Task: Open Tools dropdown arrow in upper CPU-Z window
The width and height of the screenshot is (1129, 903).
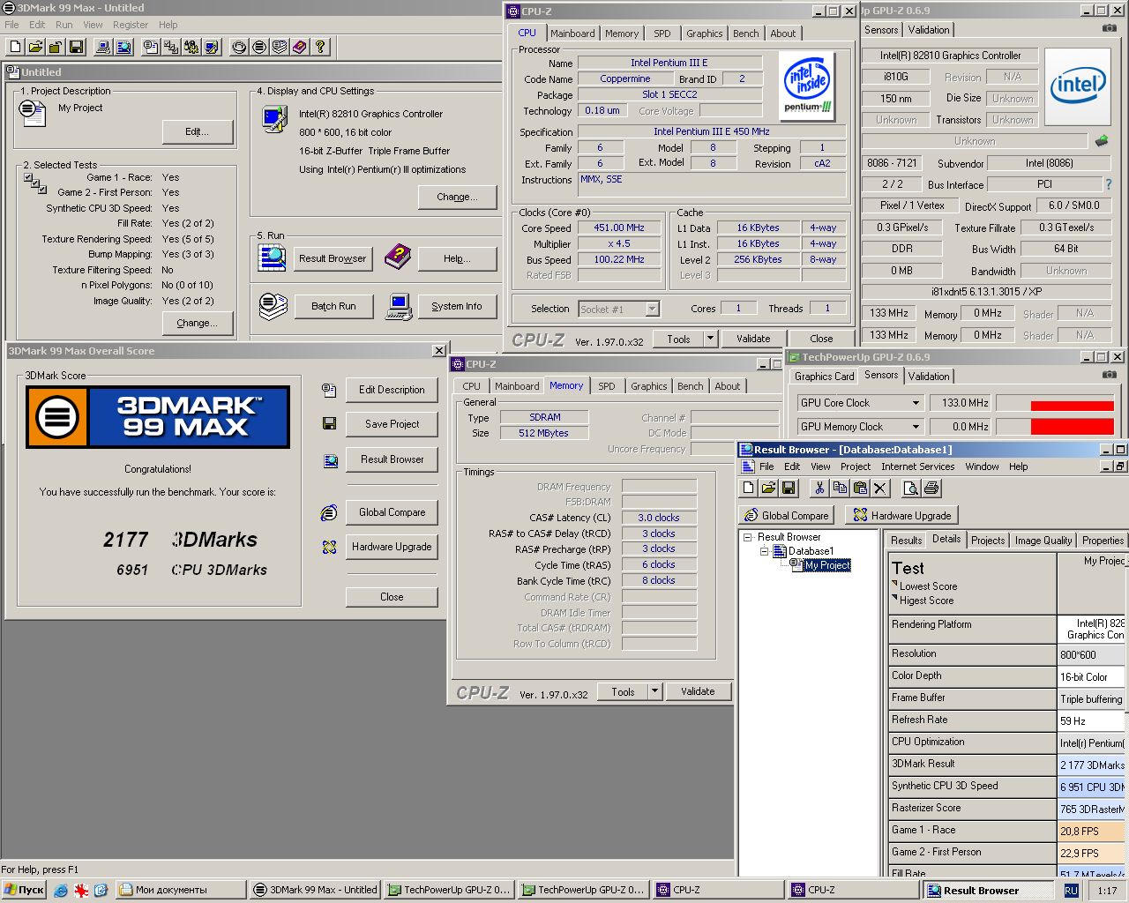Action: [710, 339]
